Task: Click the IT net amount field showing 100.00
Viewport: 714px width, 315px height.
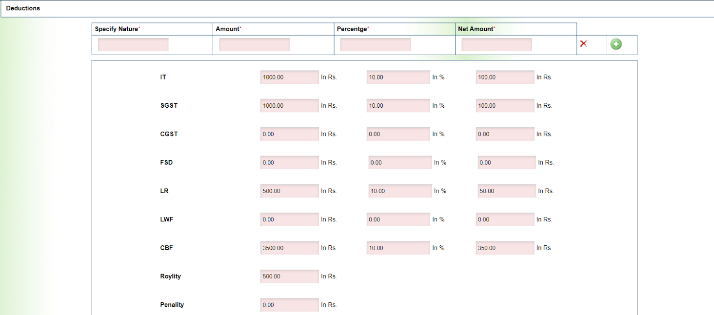Action: (505, 77)
